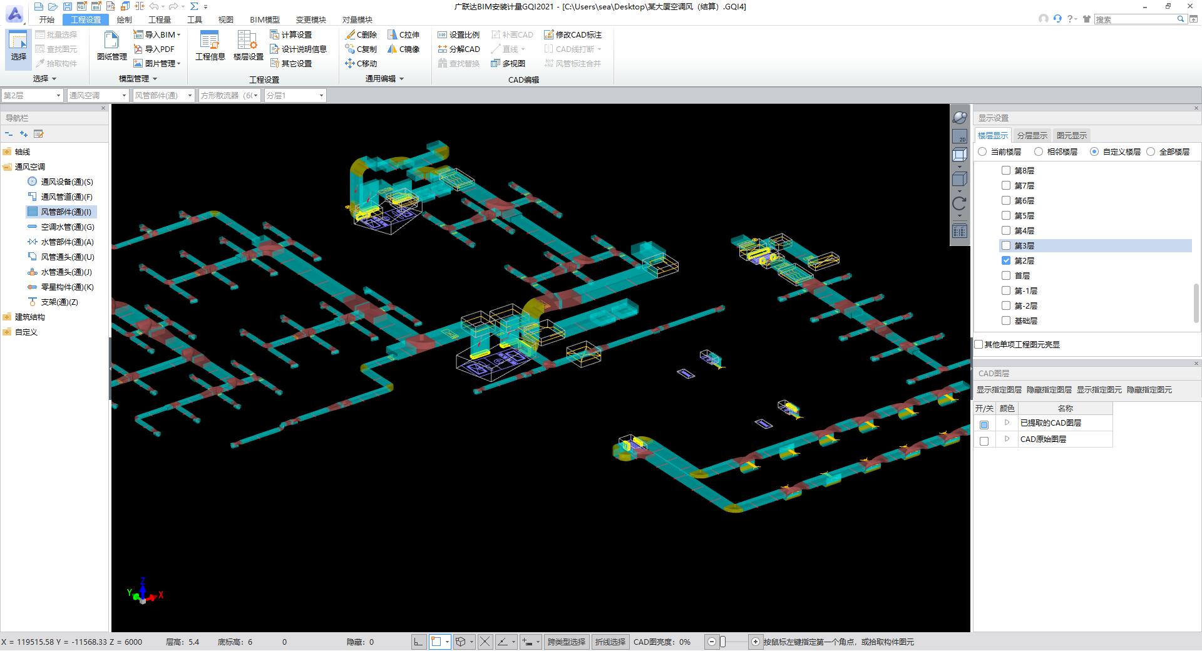Click 导入PDF import button
Viewport: 1202px width, 651px height.
pyautogui.click(x=154, y=49)
